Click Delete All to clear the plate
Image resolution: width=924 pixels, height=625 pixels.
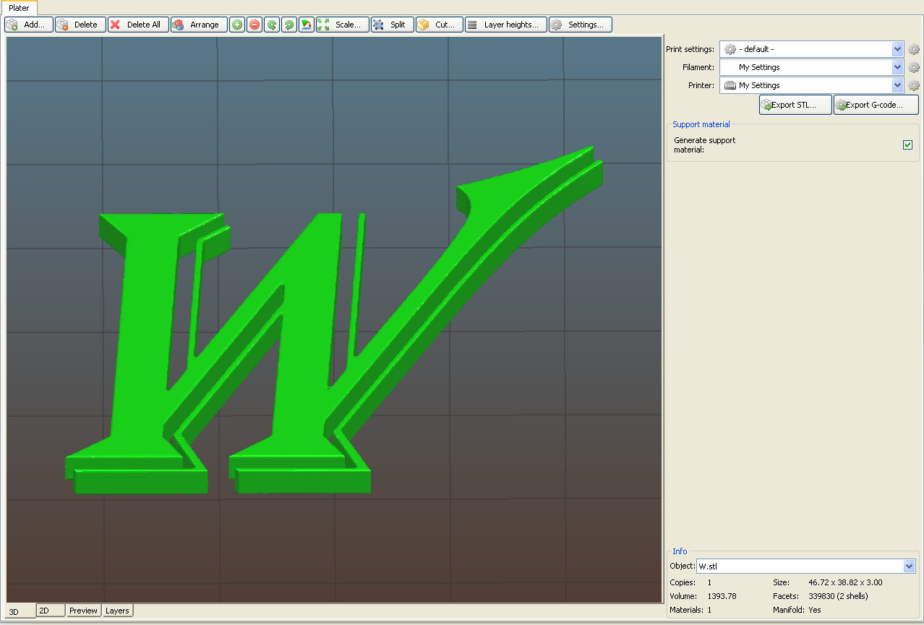[x=137, y=24]
